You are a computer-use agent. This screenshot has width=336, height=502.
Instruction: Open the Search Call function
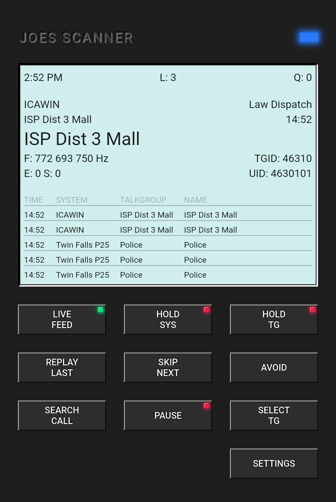(x=62, y=415)
